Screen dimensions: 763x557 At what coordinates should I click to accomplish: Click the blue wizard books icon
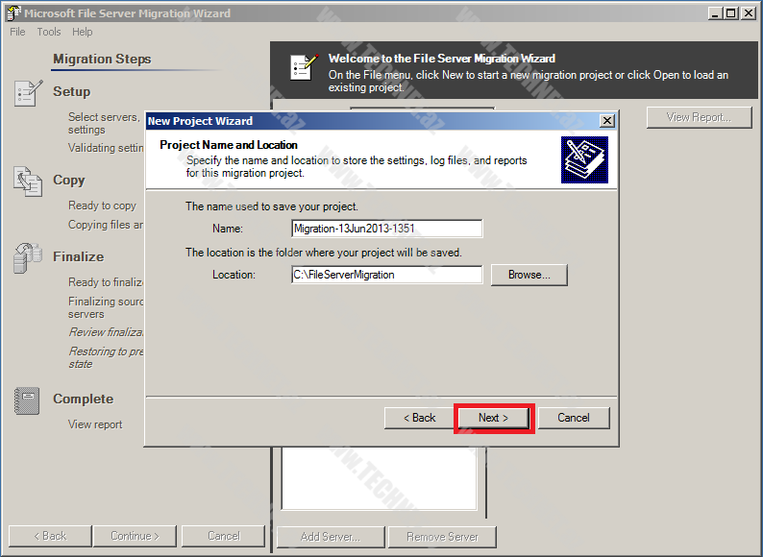584,159
